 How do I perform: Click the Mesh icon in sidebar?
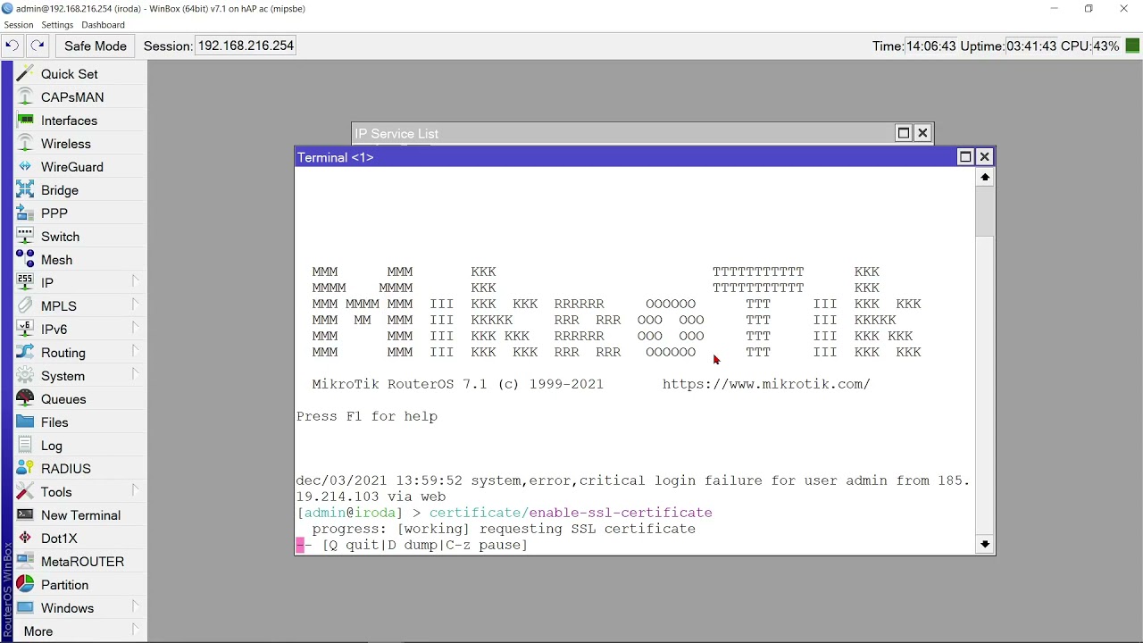coord(25,260)
